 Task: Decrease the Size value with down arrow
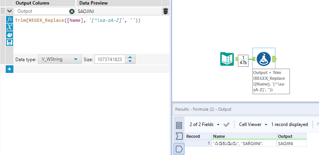130,61
